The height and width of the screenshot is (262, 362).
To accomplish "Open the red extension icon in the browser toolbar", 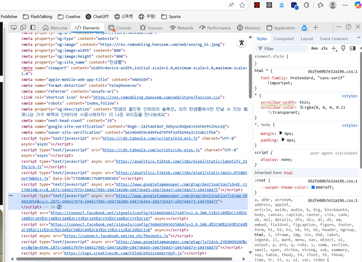I will click(x=257, y=5).
